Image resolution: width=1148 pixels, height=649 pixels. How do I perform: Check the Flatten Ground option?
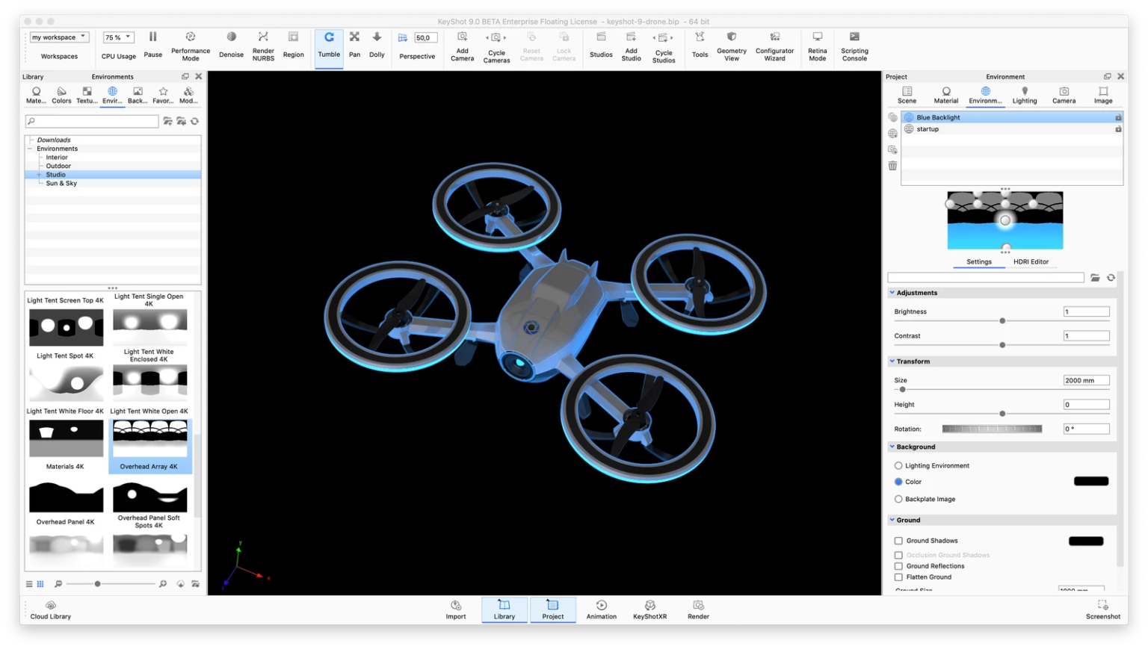click(x=898, y=577)
